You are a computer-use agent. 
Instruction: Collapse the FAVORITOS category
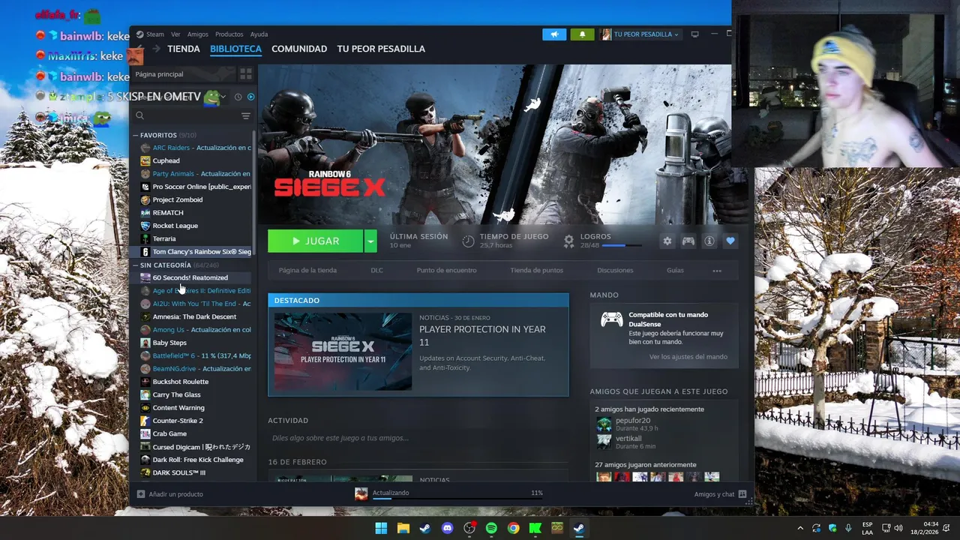pos(136,136)
